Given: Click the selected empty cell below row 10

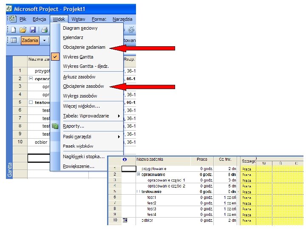Looking at the screenshot, I should pos(39,158).
